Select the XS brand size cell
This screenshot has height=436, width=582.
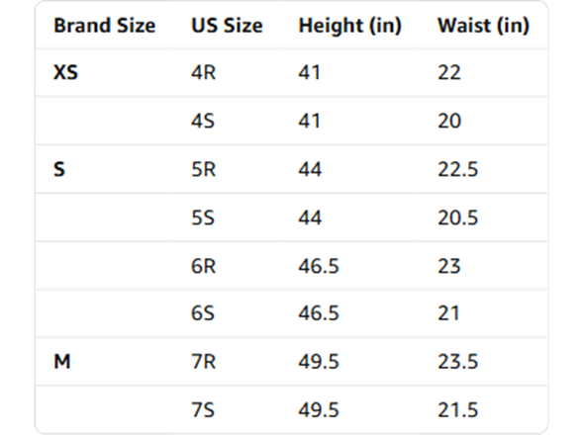point(65,72)
